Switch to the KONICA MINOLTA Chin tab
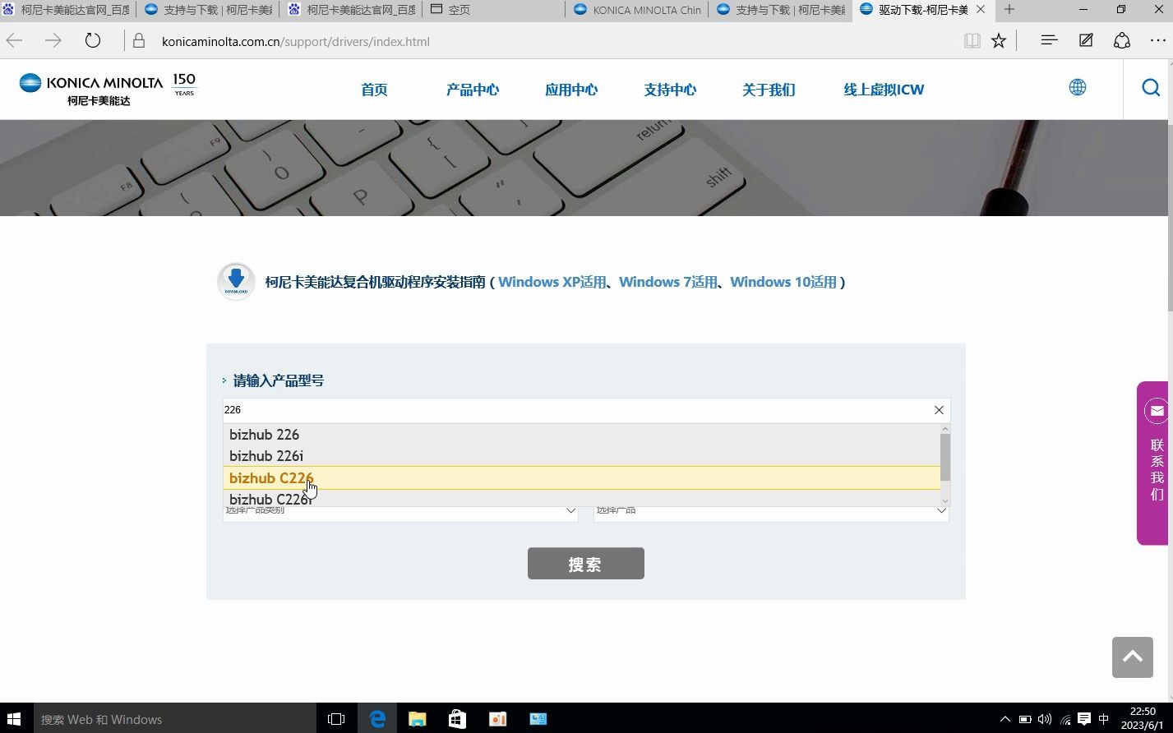Image resolution: width=1173 pixels, height=733 pixels. (x=636, y=10)
